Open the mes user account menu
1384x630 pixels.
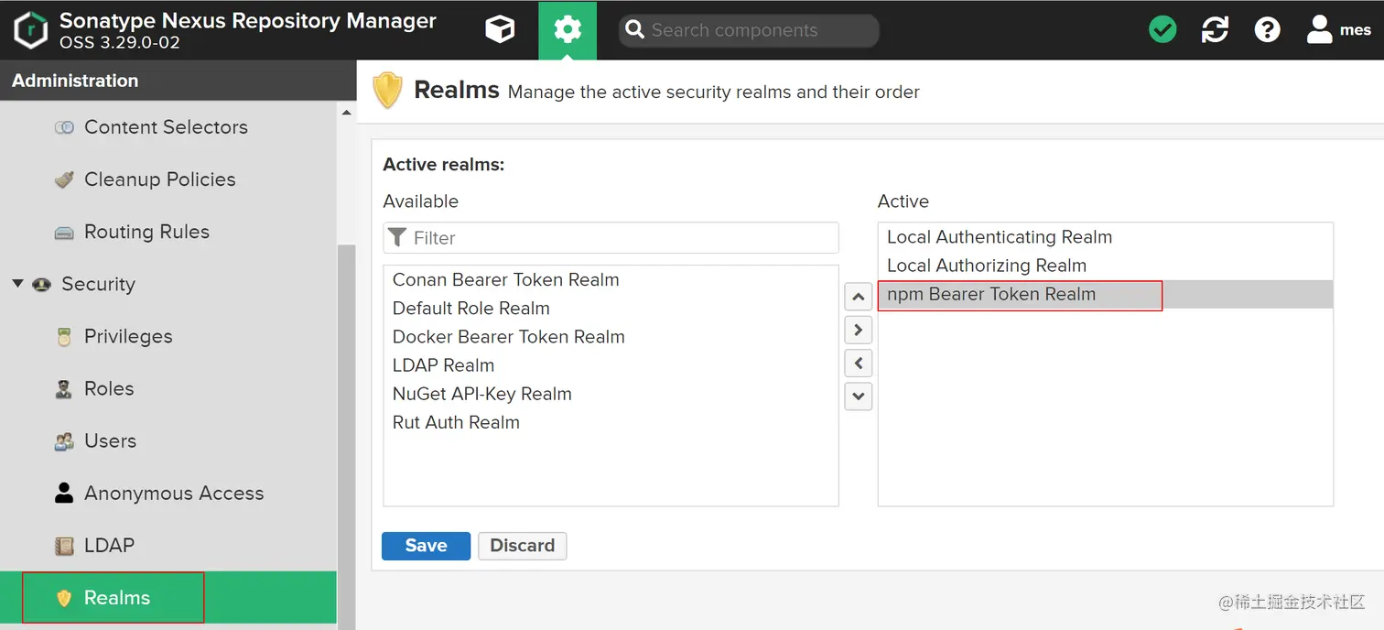(1338, 30)
